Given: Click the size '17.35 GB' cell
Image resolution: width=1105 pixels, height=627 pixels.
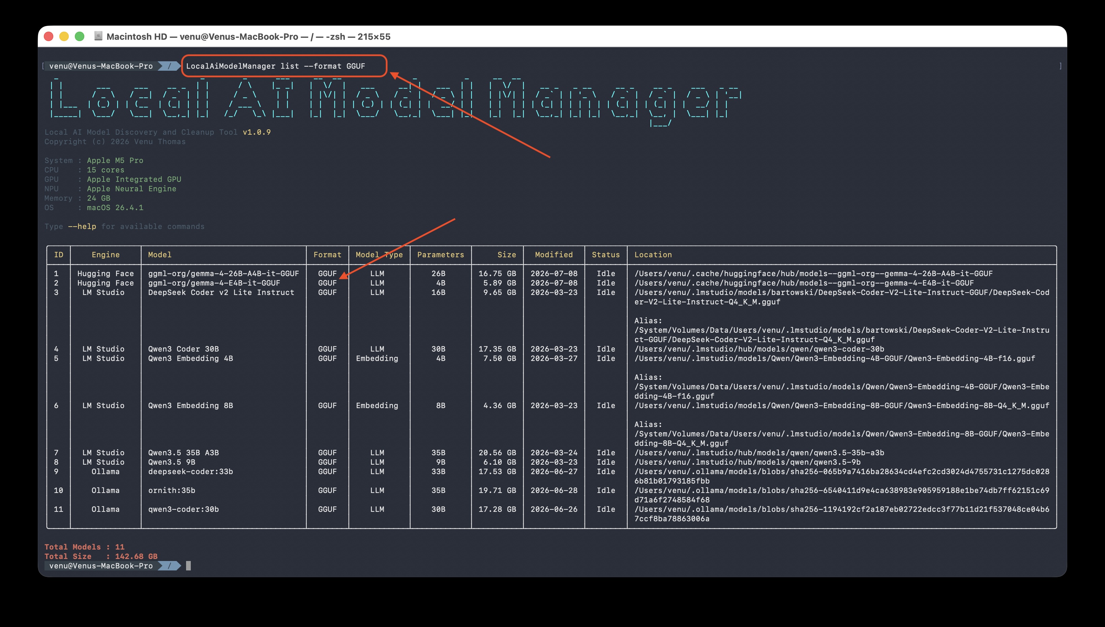Looking at the screenshot, I should coord(497,349).
